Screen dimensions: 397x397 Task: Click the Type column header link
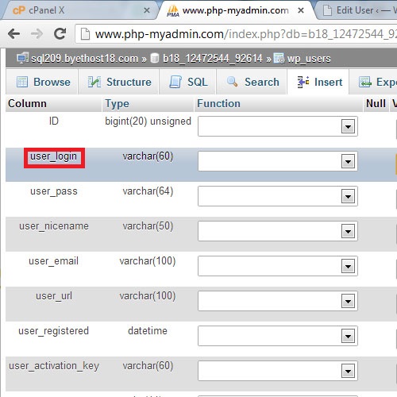(x=117, y=103)
